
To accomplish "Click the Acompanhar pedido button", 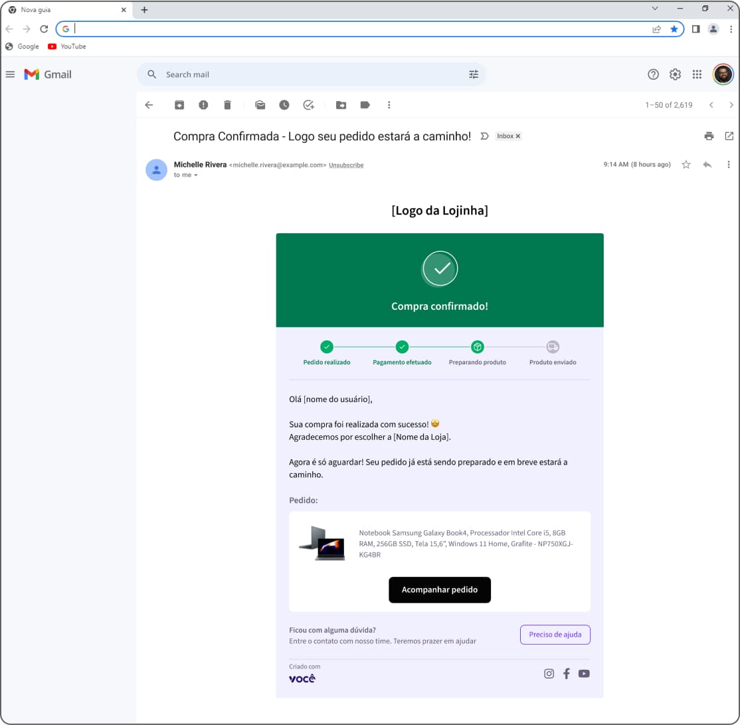I will point(440,590).
